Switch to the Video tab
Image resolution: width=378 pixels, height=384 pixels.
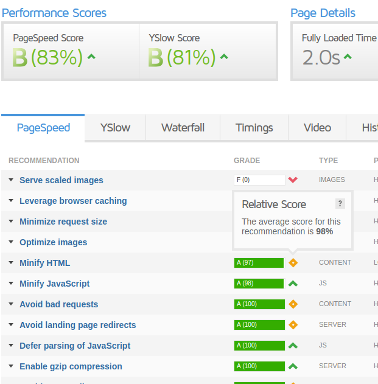coord(317,128)
